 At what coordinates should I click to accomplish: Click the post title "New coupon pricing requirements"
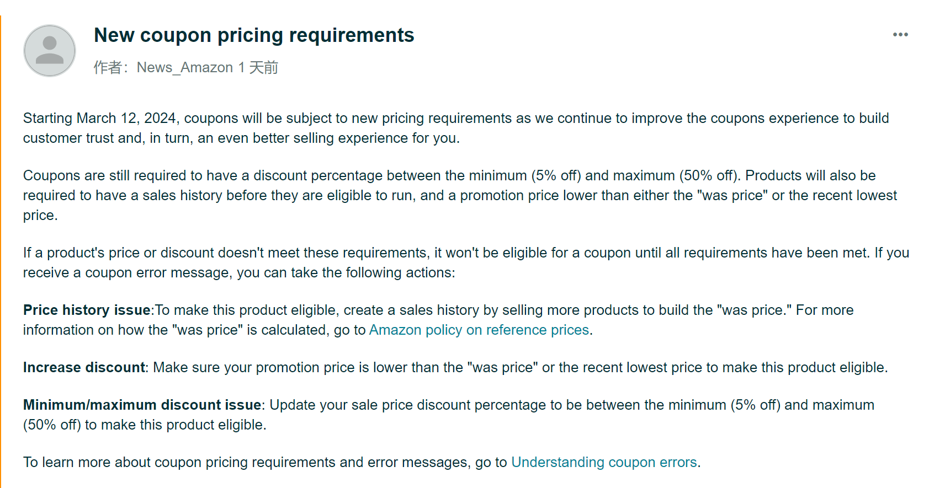pyautogui.click(x=254, y=35)
